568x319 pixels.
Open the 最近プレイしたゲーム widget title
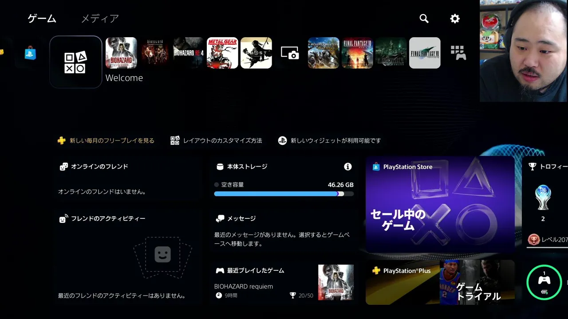[256, 270]
